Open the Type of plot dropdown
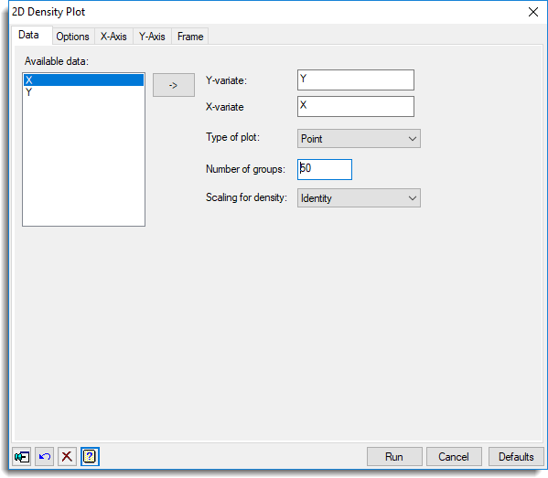 359,139
